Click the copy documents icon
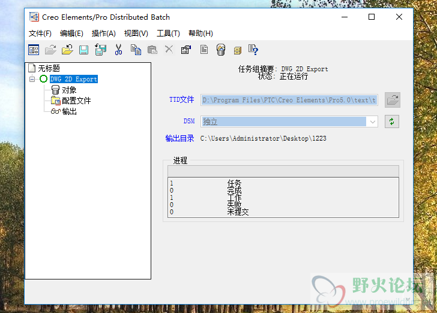Screen dimensions: 437x313 (x=136, y=50)
